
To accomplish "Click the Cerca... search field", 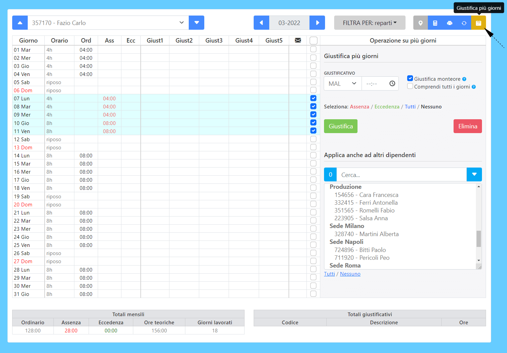I will pyautogui.click(x=401, y=175).
